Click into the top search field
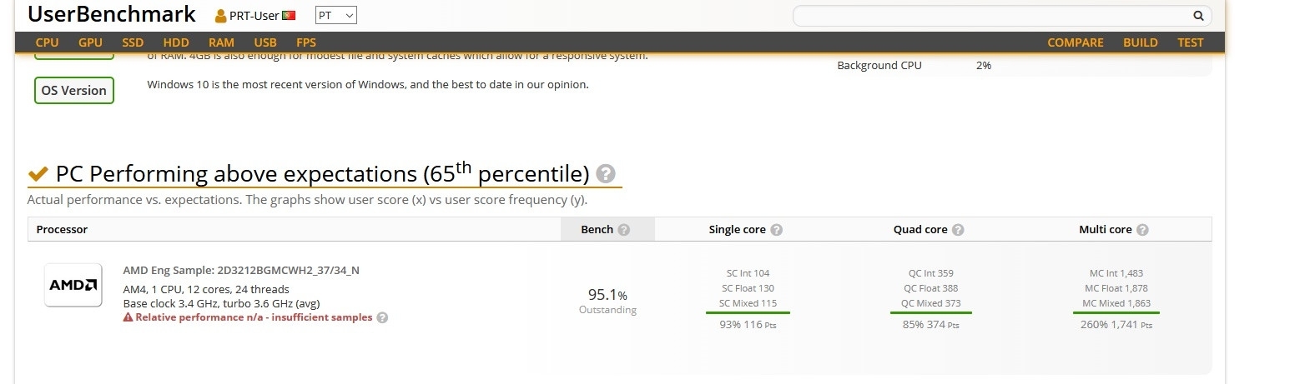This screenshot has height=384, width=1315. (993, 15)
